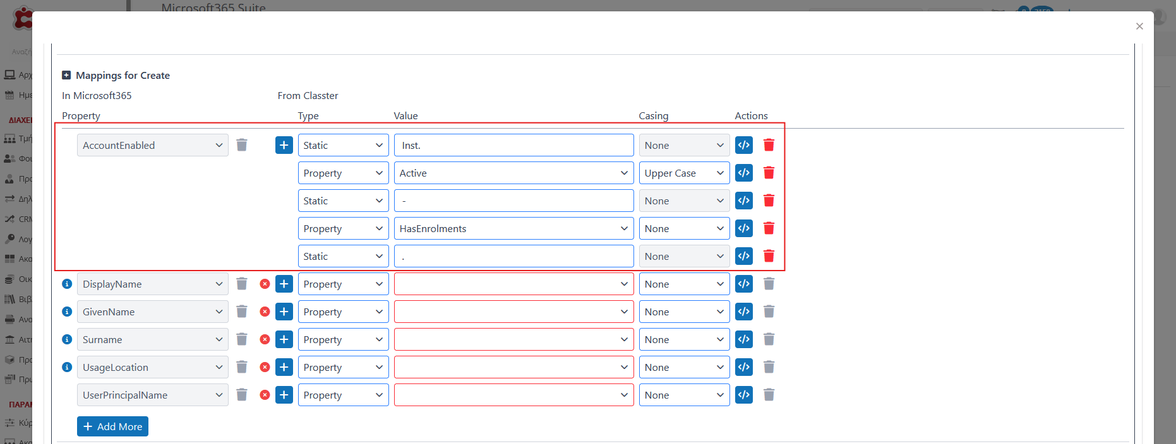This screenshot has width=1176, height=444.
Task: Open the Active value dropdown
Action: click(514, 173)
